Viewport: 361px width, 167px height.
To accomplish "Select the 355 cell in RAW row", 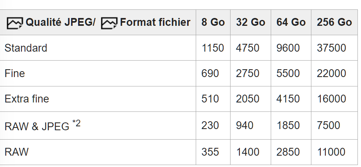I will pos(210,152).
